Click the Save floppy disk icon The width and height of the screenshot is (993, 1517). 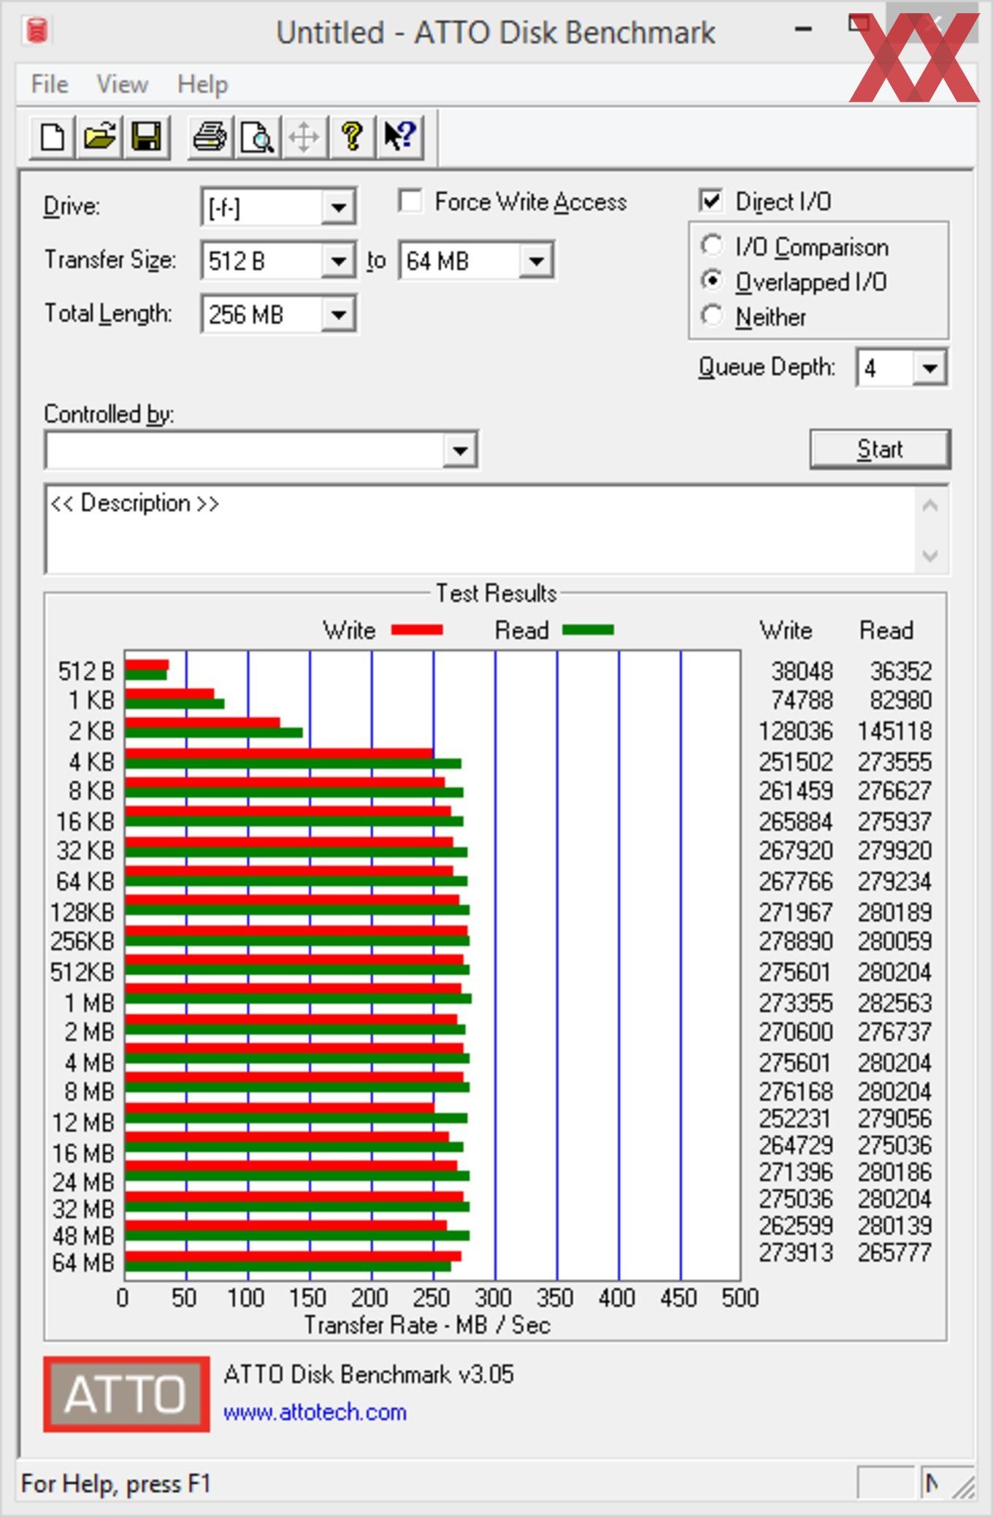(x=146, y=137)
